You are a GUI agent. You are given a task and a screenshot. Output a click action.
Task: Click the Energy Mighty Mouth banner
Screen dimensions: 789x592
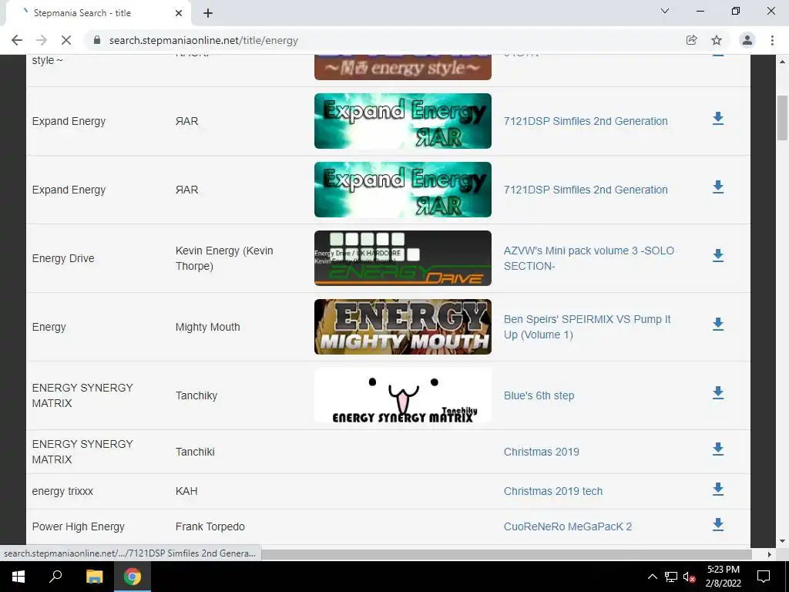coord(403,327)
